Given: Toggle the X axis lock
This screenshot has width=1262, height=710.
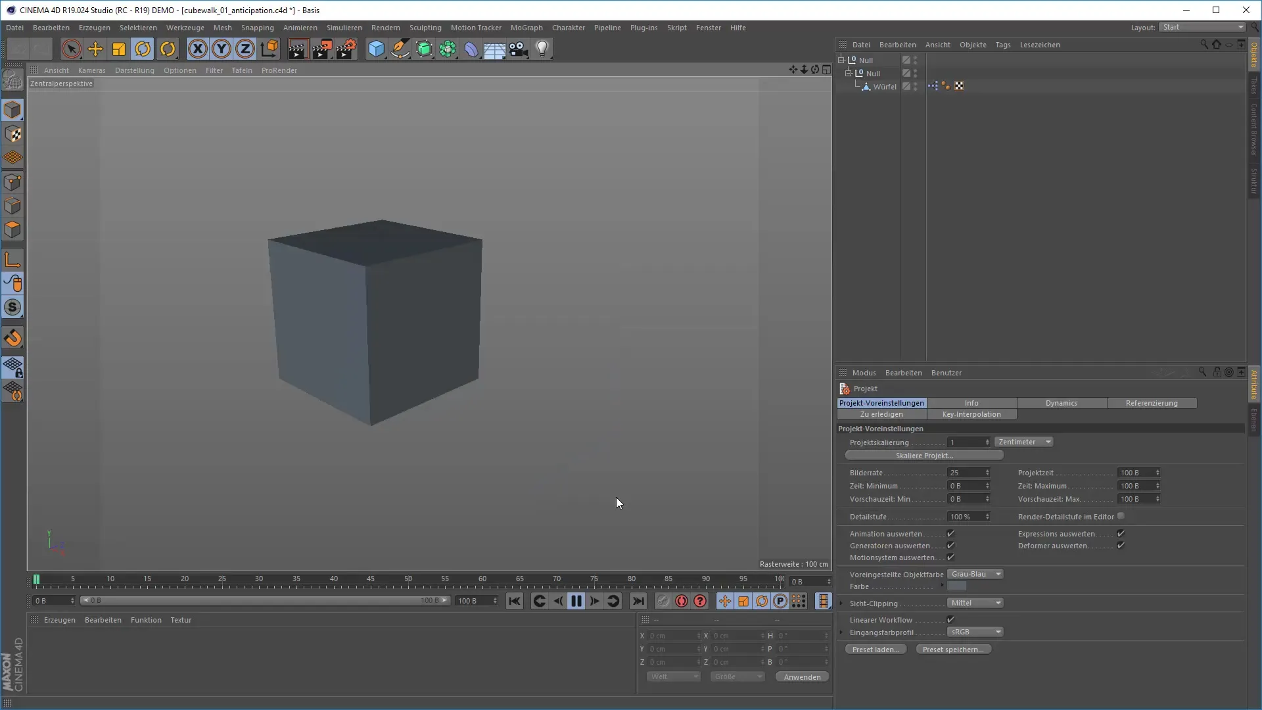Looking at the screenshot, I should 197,49.
